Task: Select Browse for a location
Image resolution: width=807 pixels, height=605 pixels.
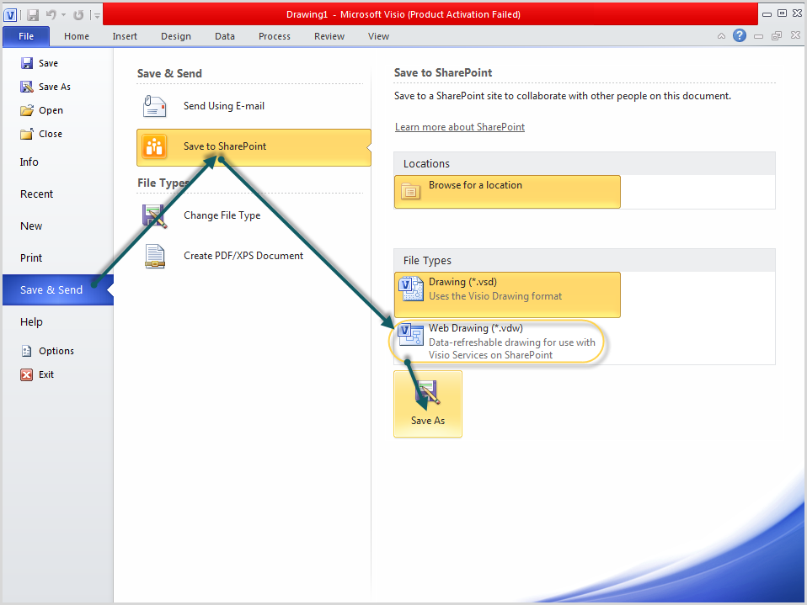Action: pyautogui.click(x=507, y=192)
